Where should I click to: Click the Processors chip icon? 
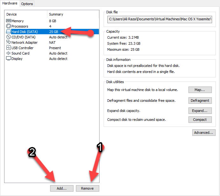pos(9,26)
